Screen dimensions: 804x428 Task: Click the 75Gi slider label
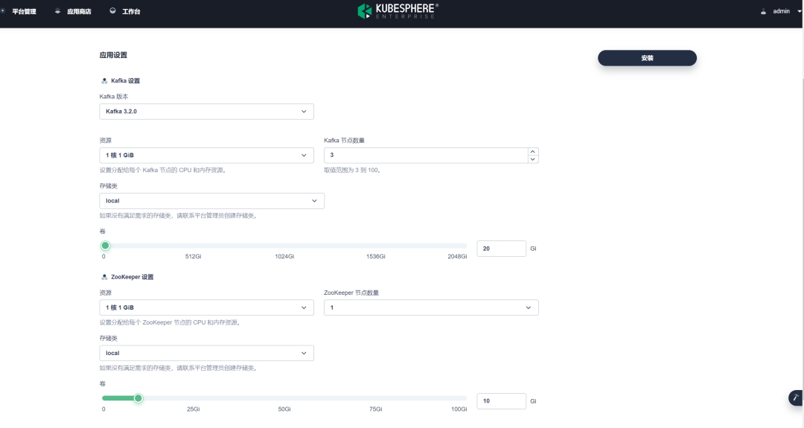click(x=376, y=409)
